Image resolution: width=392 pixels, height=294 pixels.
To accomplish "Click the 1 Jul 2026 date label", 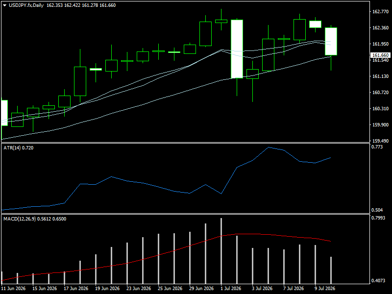I will point(231,288).
